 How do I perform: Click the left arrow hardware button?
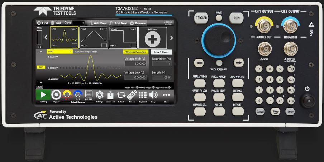pos(199,63)
